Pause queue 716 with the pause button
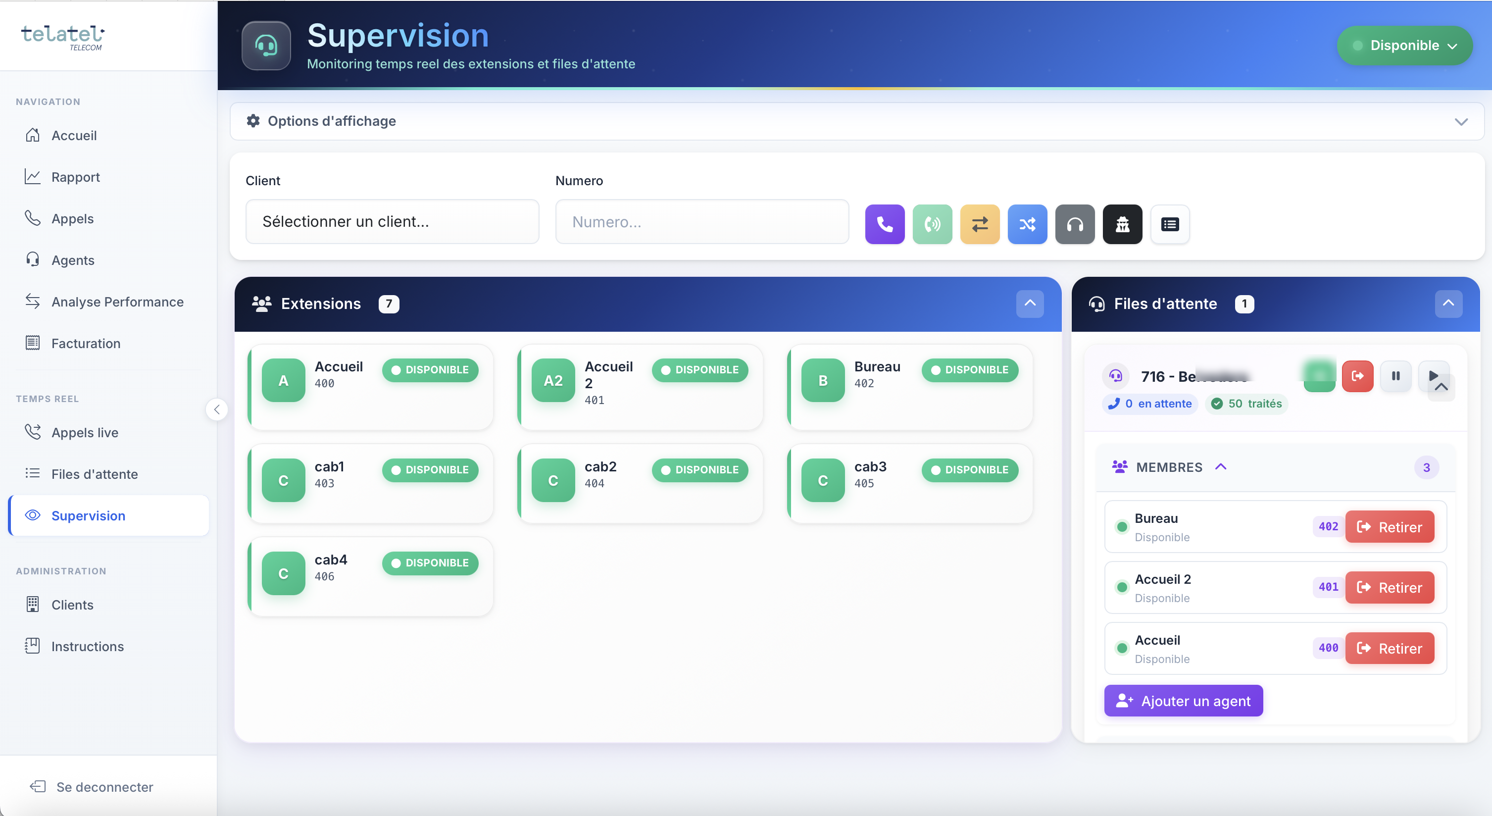 [1395, 376]
